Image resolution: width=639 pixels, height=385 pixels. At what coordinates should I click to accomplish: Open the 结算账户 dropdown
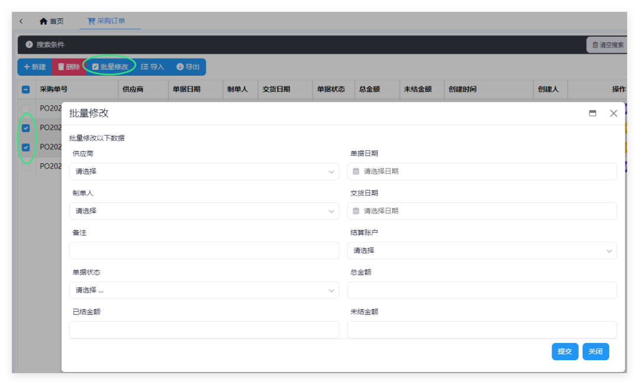click(482, 250)
